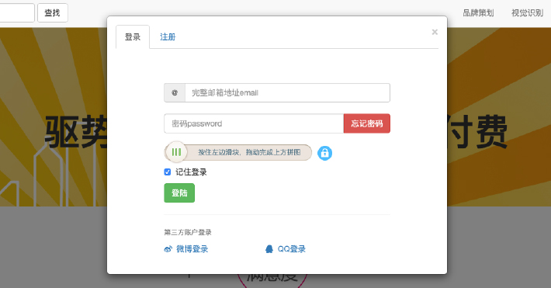551x288 pixels.
Task: Uncheck the 记住登录 checkbox
Action: coord(168,172)
